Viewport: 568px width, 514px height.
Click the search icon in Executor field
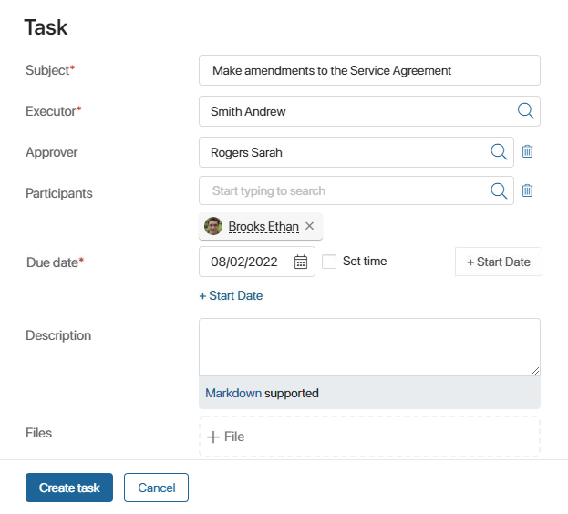pos(525,111)
